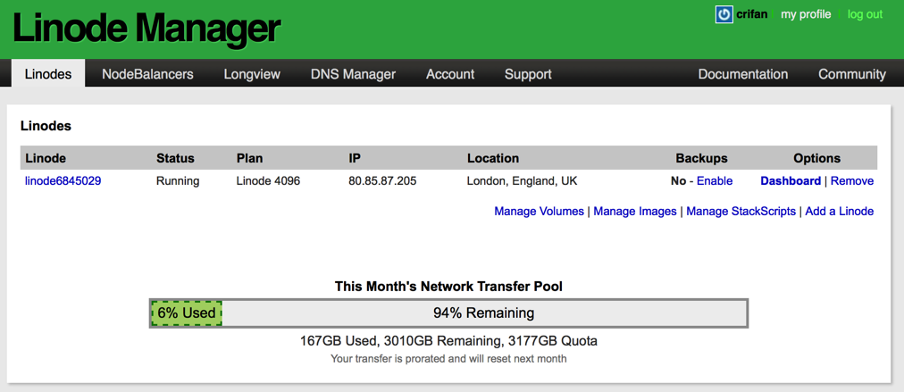Log out of Linode Manager
The width and height of the screenshot is (904, 392).
[x=865, y=14]
